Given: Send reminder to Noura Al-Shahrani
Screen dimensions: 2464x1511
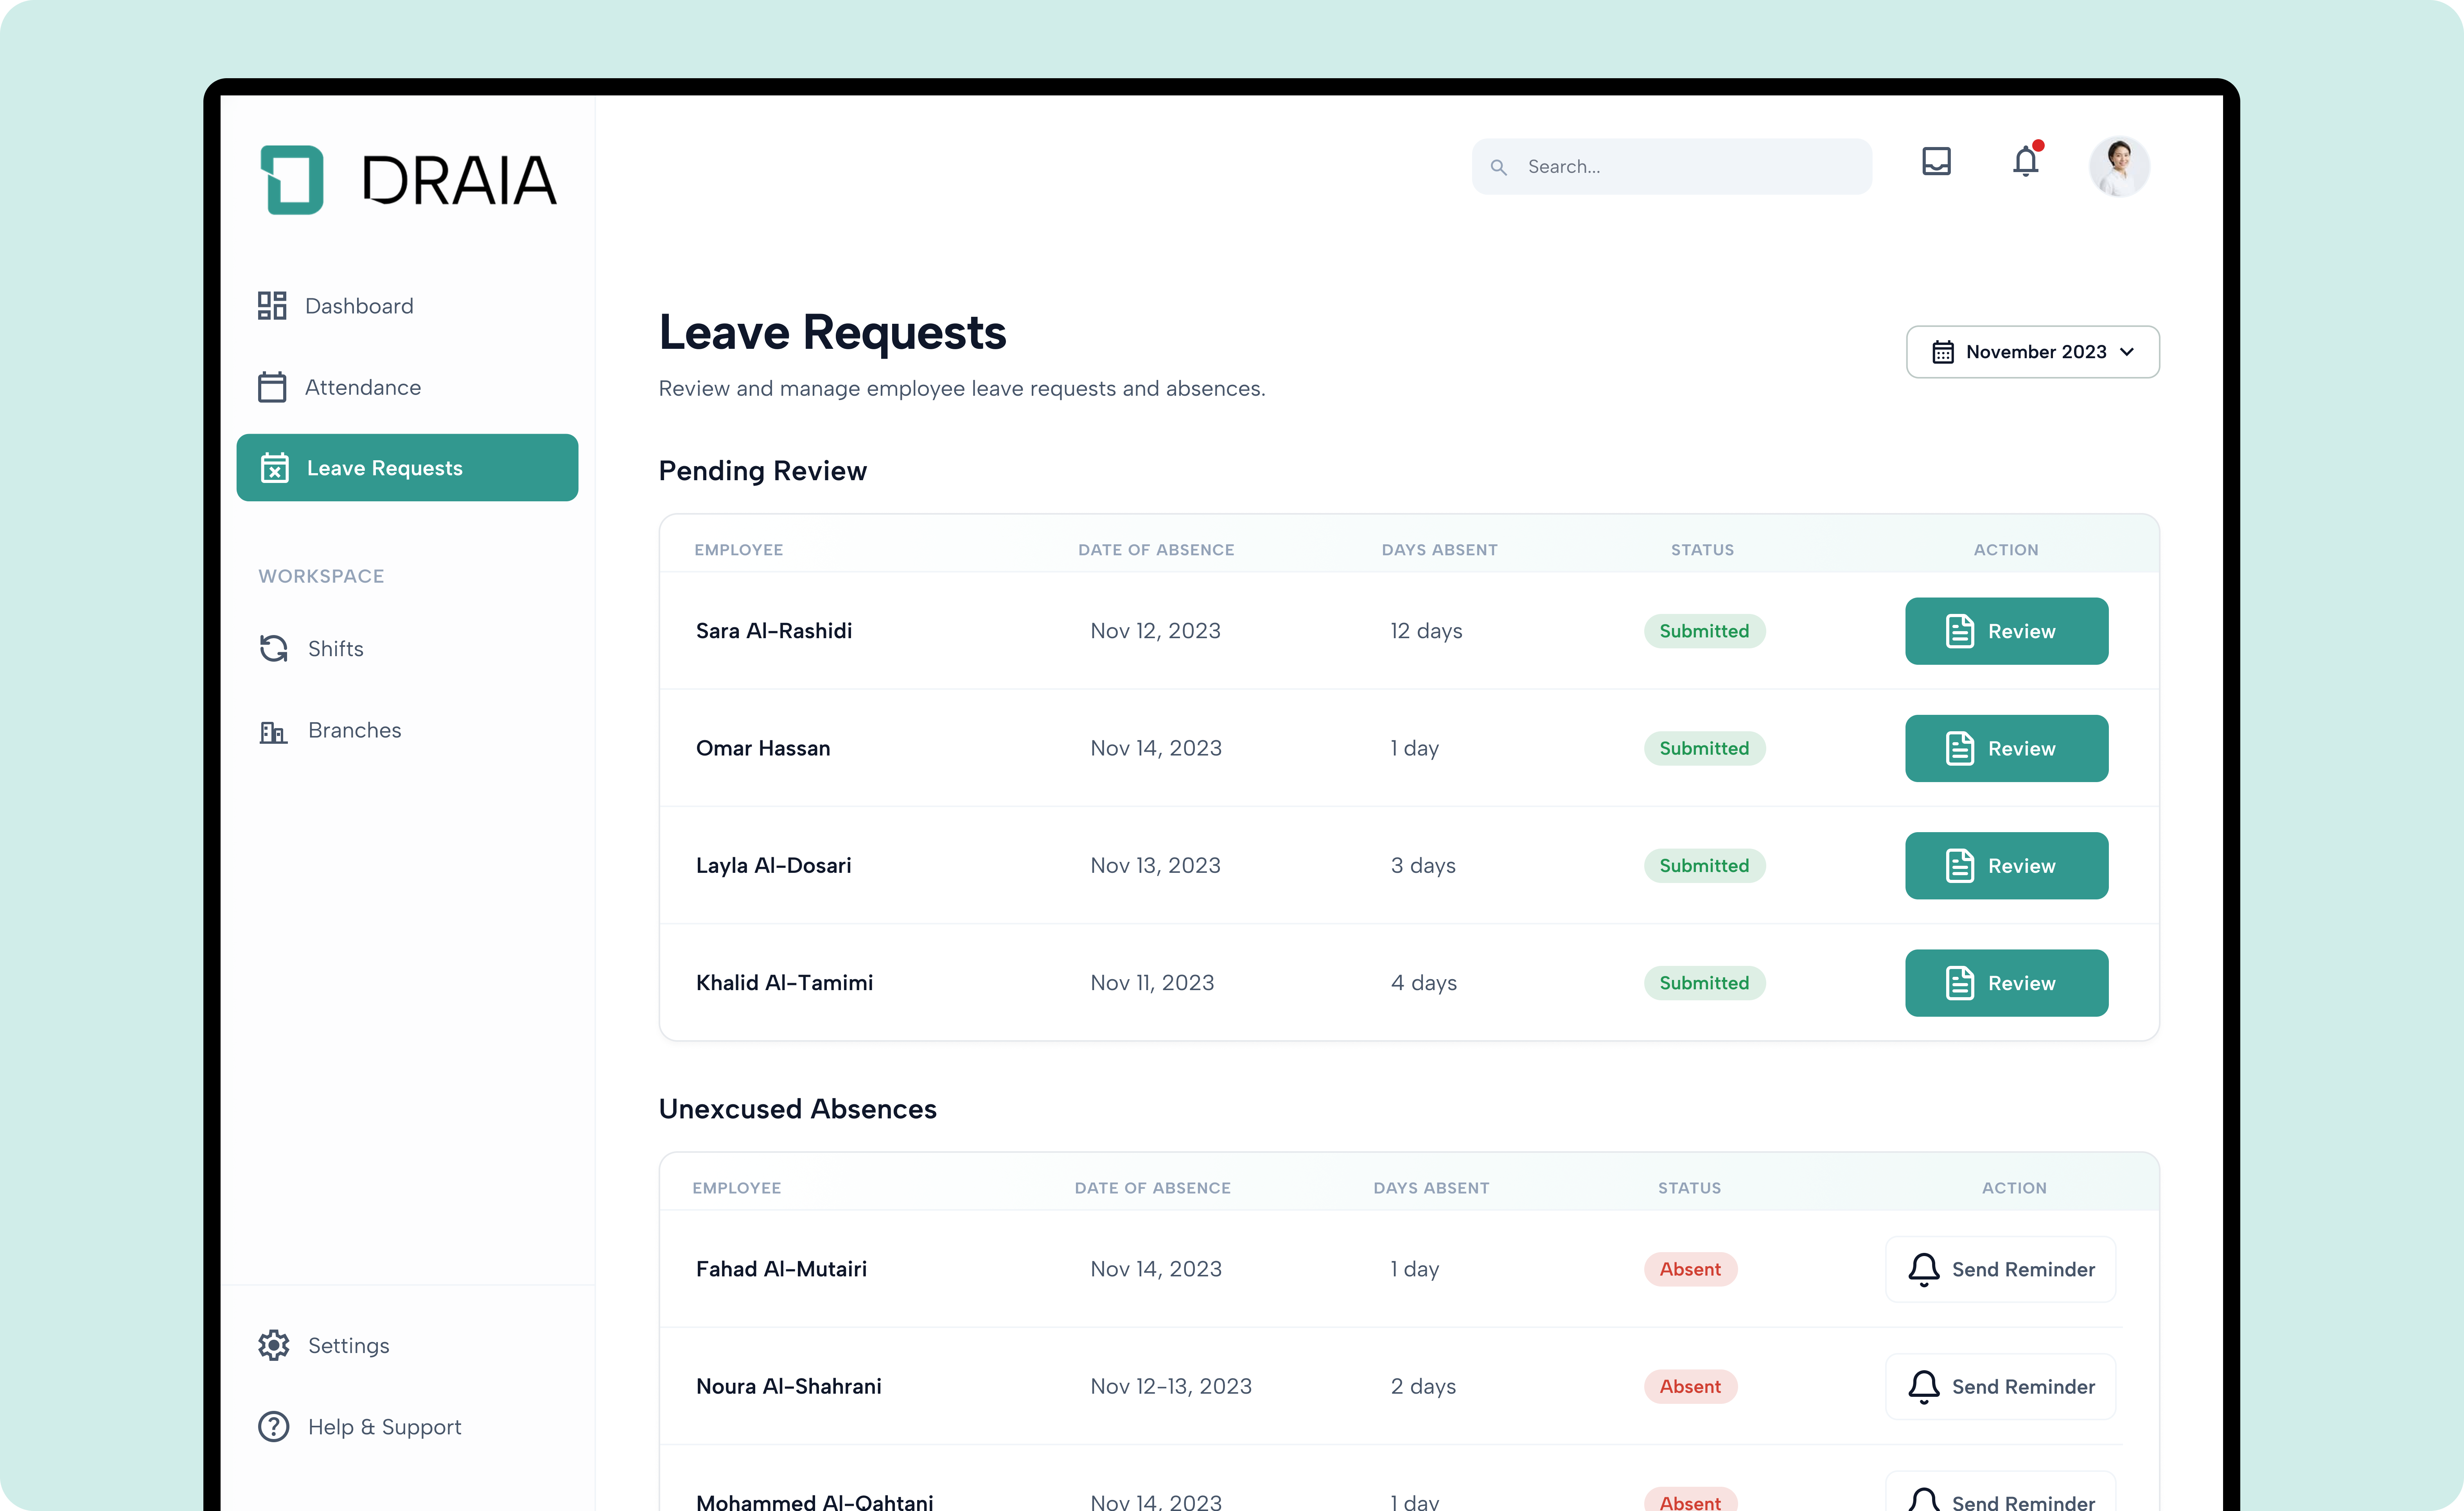Looking at the screenshot, I should point(2000,1387).
